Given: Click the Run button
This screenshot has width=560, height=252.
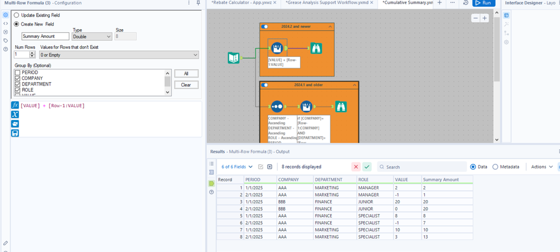Looking at the screenshot, I should pyautogui.click(x=484, y=3).
